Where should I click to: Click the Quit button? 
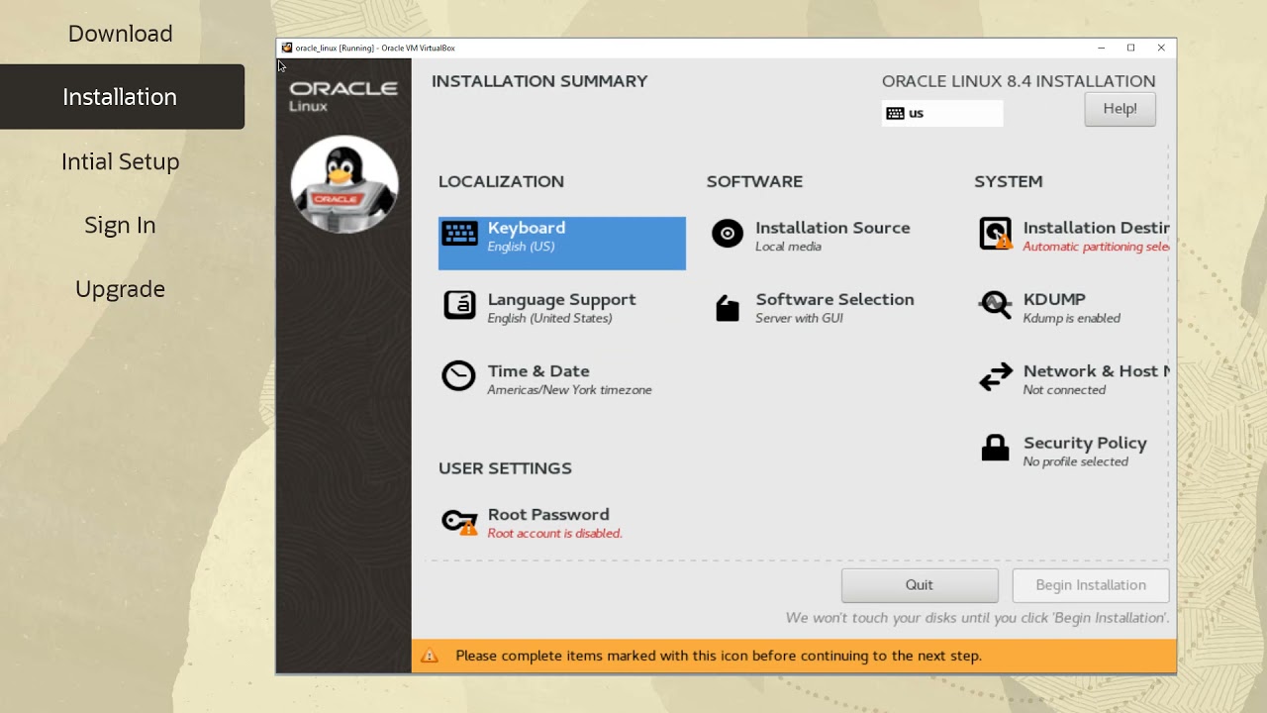[920, 585]
